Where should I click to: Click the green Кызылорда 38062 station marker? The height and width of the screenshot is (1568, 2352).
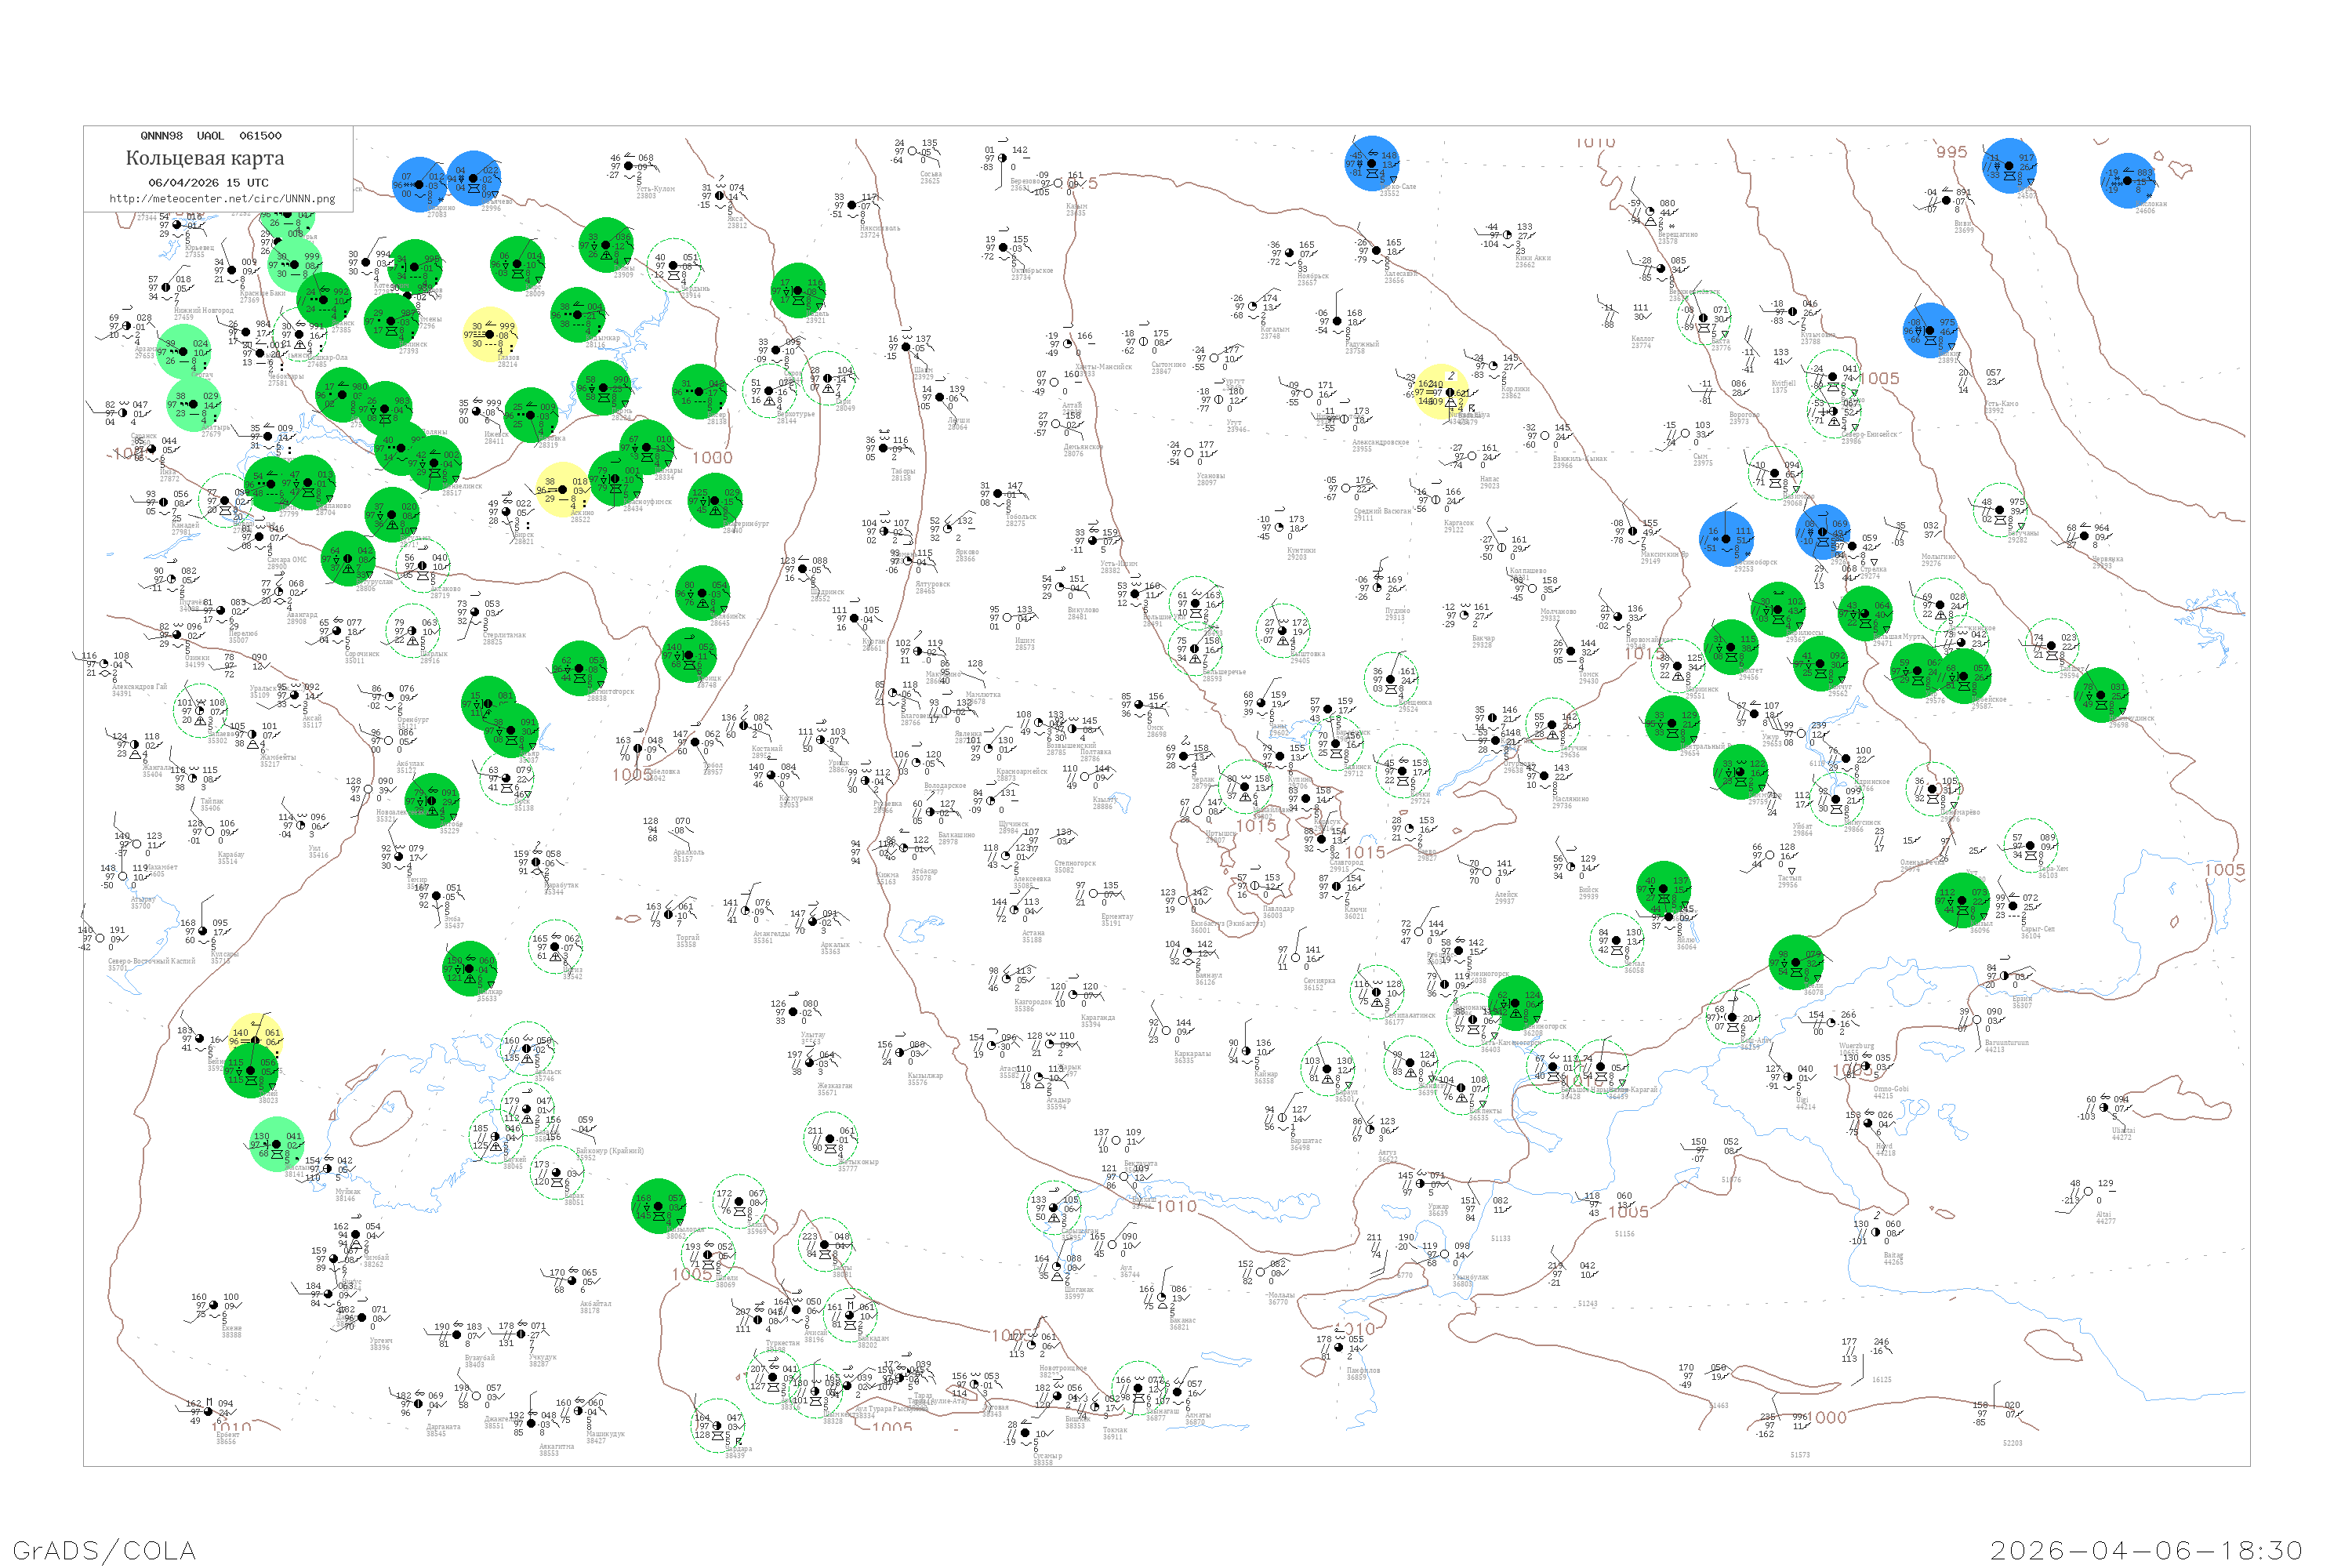click(x=659, y=1207)
